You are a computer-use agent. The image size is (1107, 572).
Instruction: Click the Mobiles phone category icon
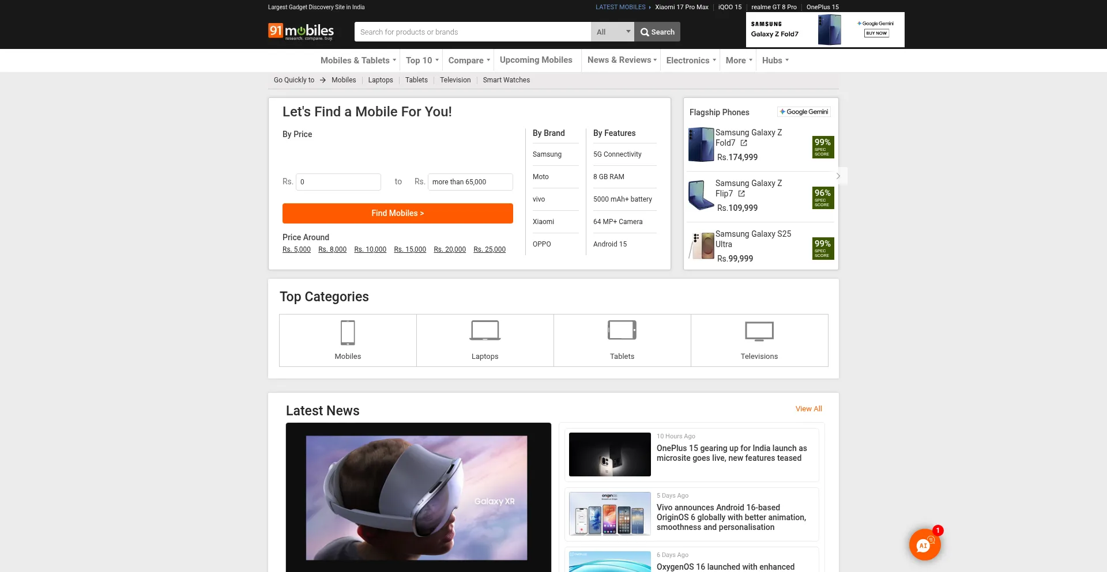tap(348, 332)
